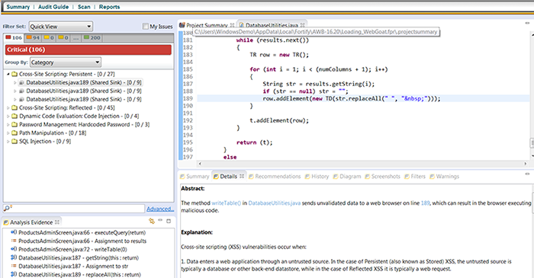
Task: Open the Group By Category dropdown
Action: (x=66, y=62)
